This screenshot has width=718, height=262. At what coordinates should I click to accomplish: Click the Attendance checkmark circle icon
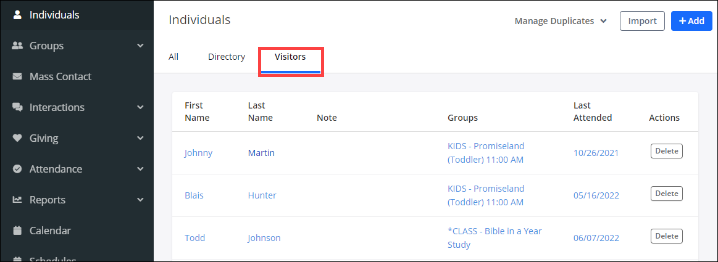[17, 169]
